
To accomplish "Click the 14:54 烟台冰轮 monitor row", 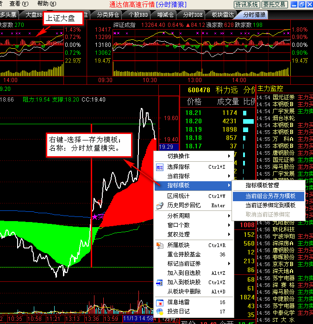I will [284, 118].
